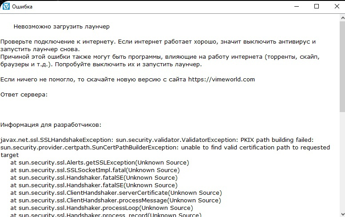
Task: Click the Handshaker.processLoop stack line
Action: coord(102,208)
